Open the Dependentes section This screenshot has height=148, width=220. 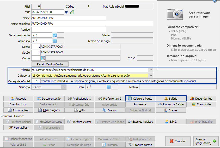click(x=201, y=99)
